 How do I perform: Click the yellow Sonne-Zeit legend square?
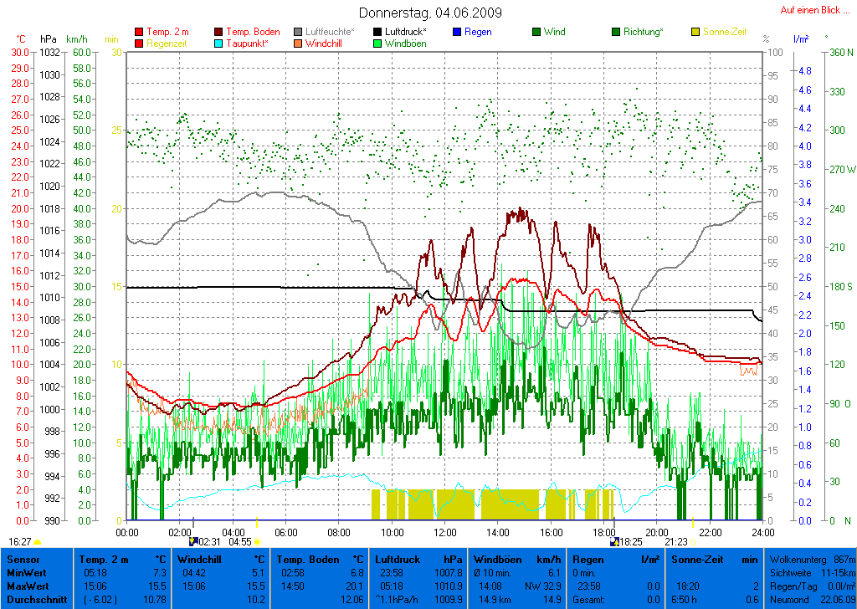tap(695, 32)
